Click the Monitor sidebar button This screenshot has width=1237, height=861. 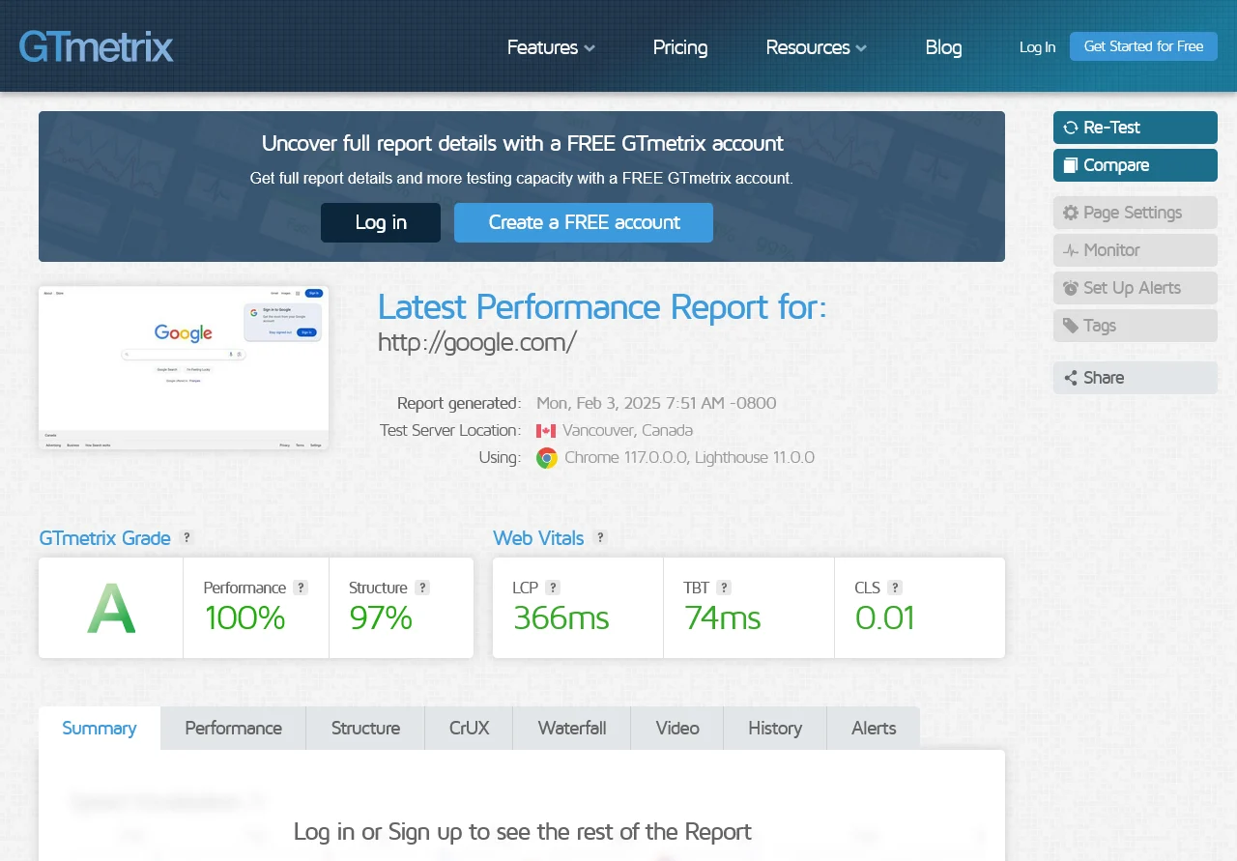(x=1136, y=250)
